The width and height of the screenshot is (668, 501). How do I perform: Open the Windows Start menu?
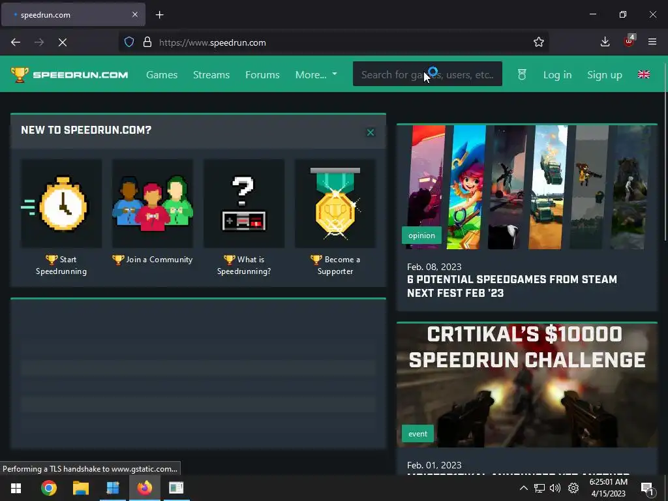(16, 488)
